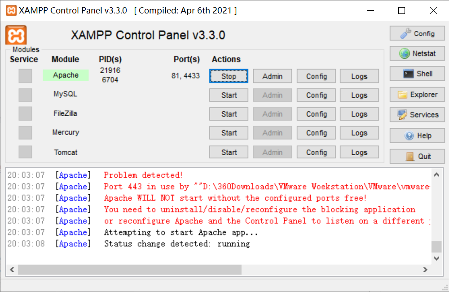
Task: Click the XAMPP Modules logo icon
Action: point(15,36)
